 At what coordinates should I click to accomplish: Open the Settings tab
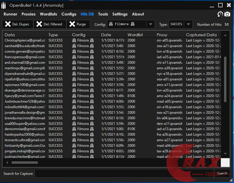coord(120,14)
